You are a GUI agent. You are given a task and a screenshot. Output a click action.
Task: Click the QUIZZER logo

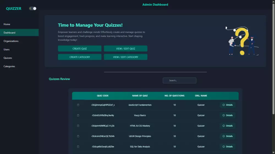click(x=13, y=8)
